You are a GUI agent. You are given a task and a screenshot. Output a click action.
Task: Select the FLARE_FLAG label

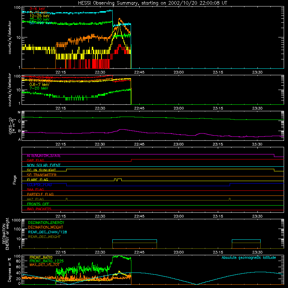[x=37, y=180]
